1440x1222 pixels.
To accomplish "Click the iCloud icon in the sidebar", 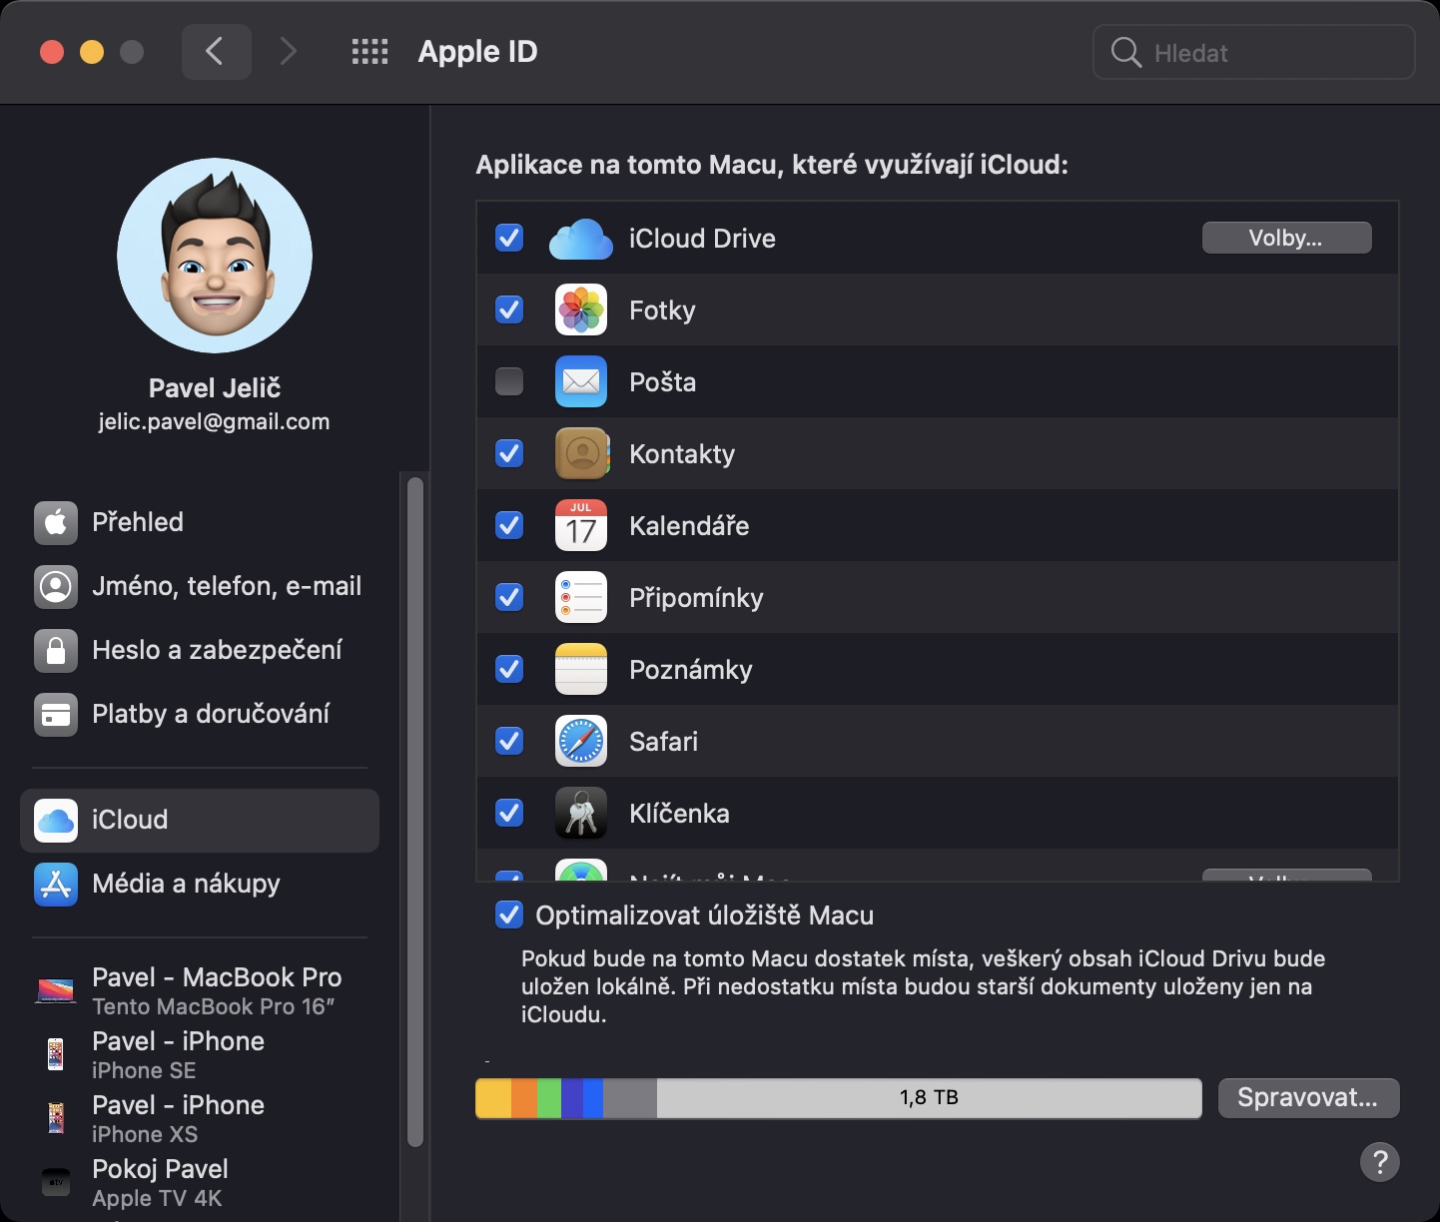I will tap(56, 821).
